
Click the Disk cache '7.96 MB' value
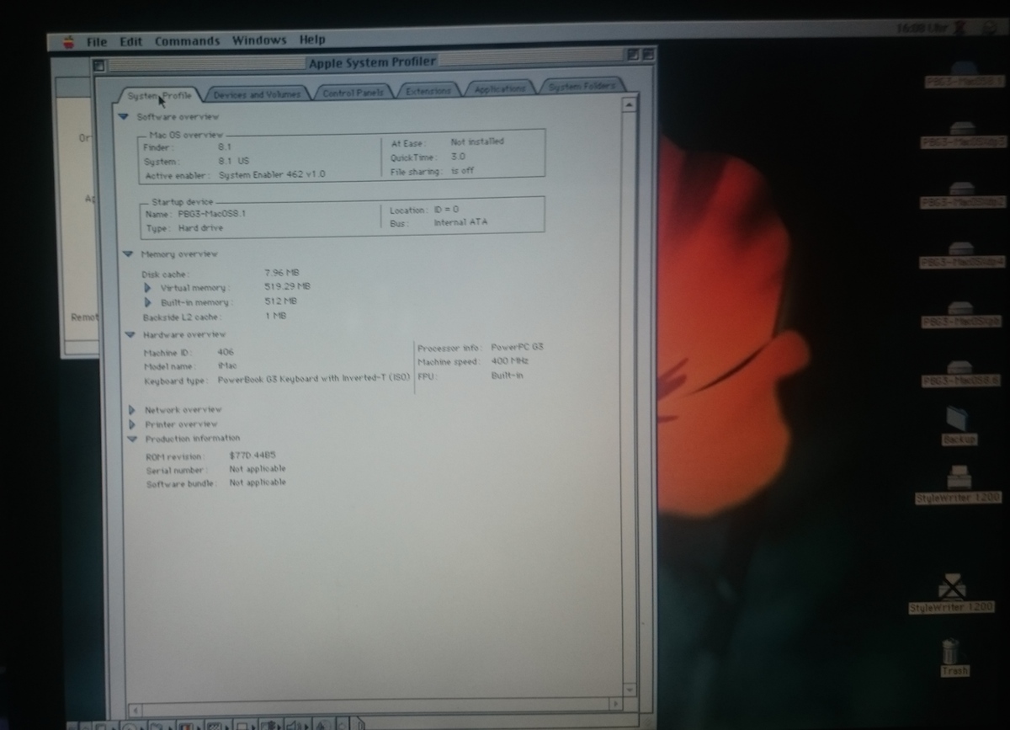pyautogui.click(x=282, y=273)
